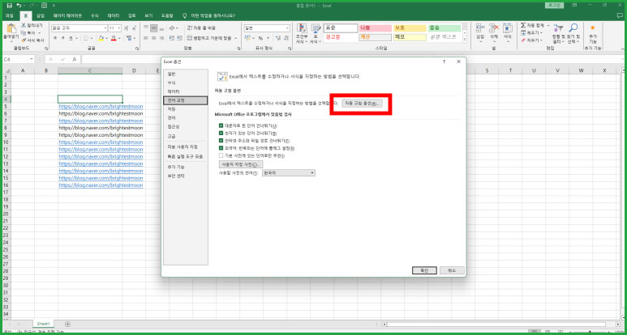
Task: Click the percent style icon
Action: pyautogui.click(x=260, y=38)
